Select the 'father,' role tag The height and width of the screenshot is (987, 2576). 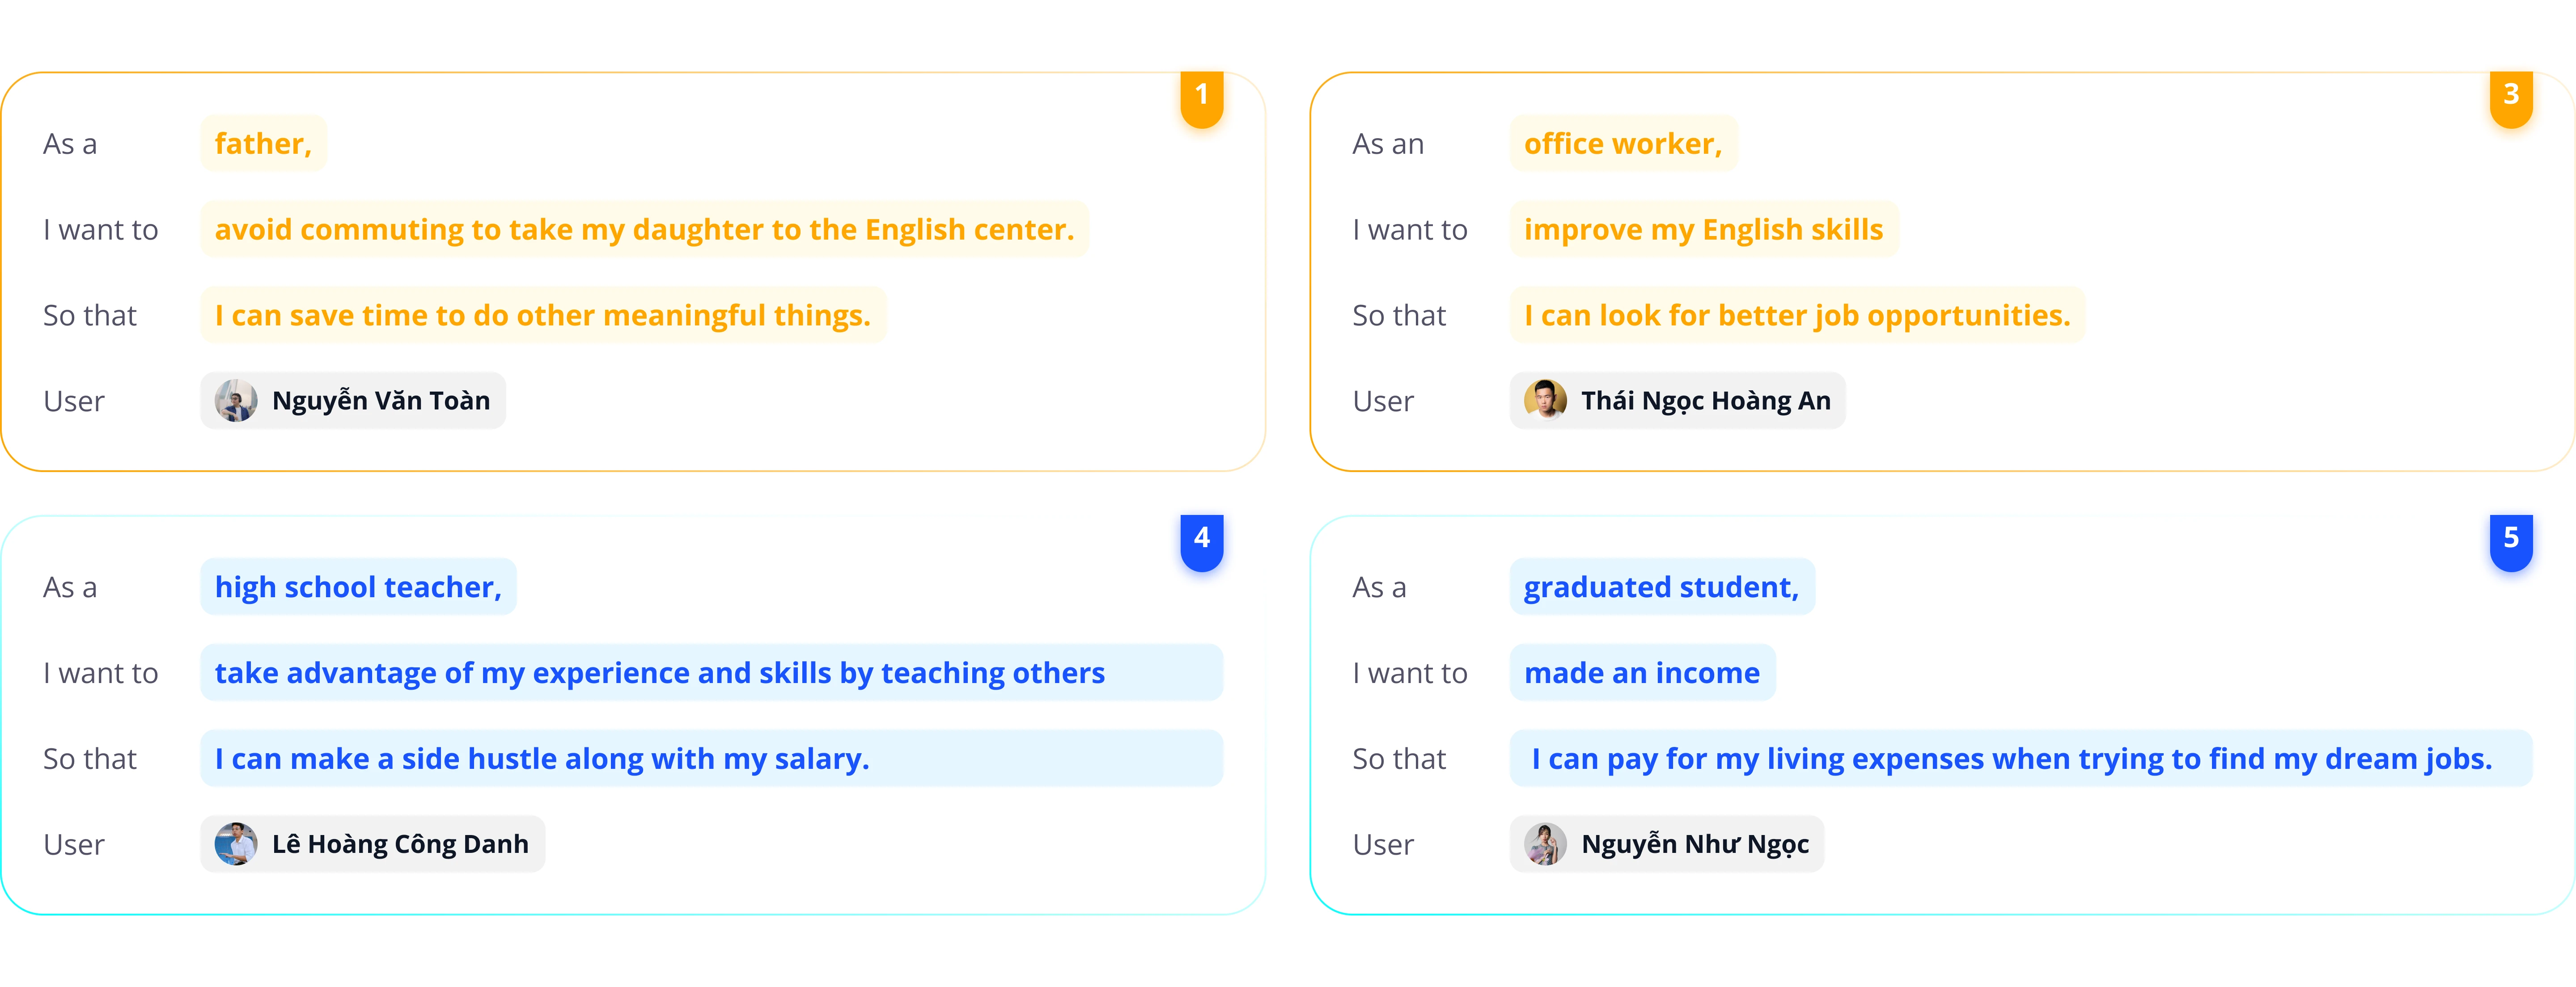(x=263, y=144)
